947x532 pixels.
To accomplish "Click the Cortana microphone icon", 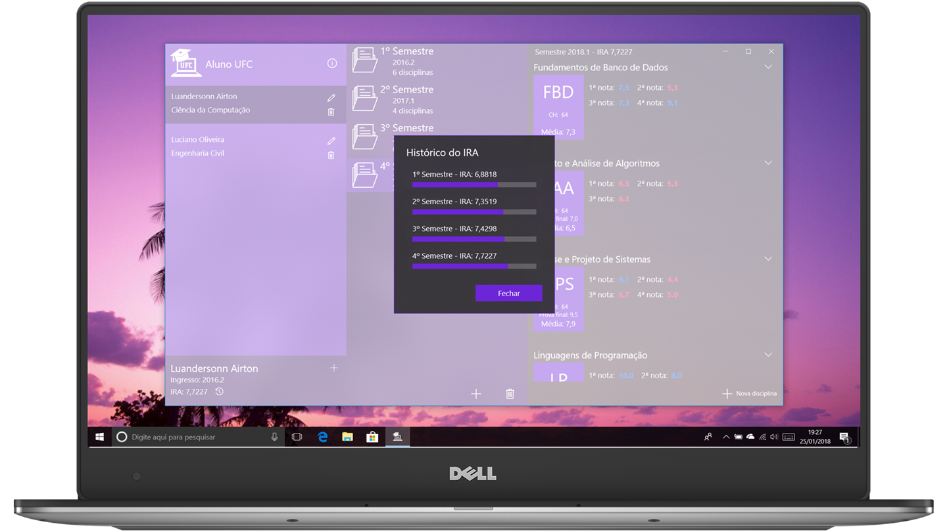I will (274, 437).
